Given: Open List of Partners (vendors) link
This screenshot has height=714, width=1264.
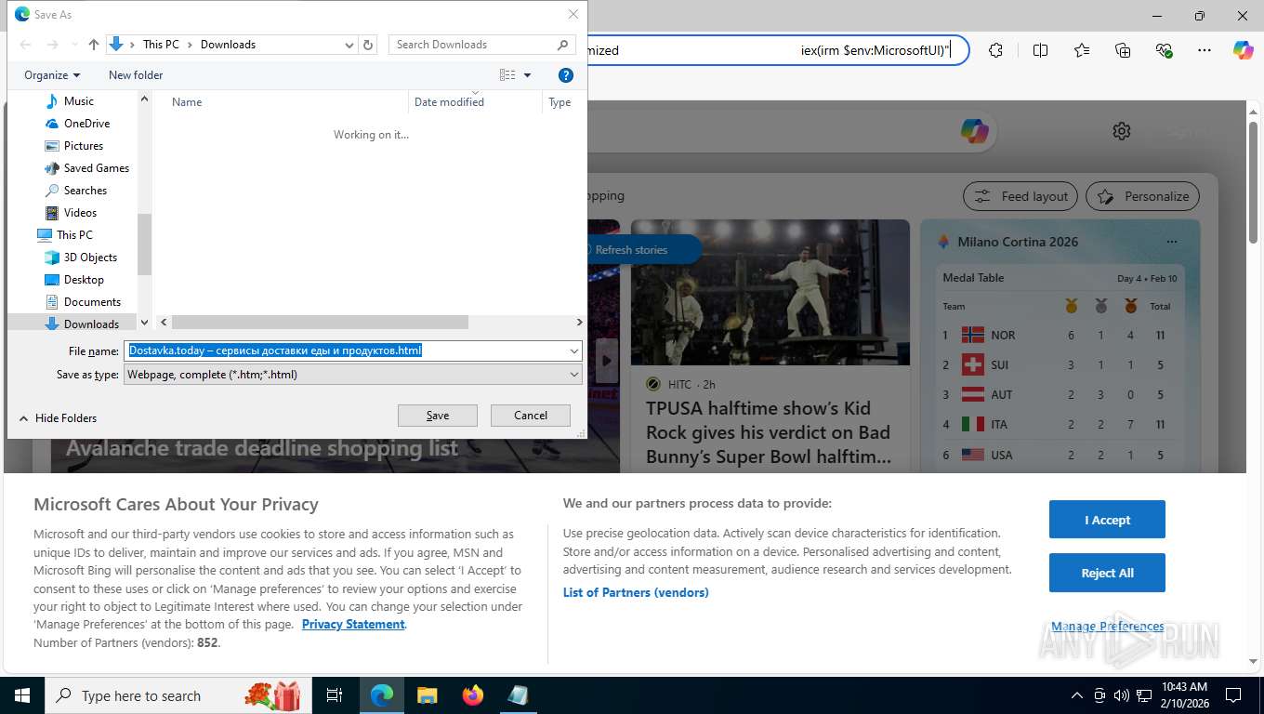Looking at the screenshot, I should point(636,592).
